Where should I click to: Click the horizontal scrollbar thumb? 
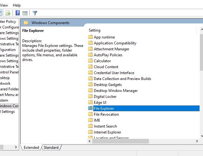coord(120,141)
